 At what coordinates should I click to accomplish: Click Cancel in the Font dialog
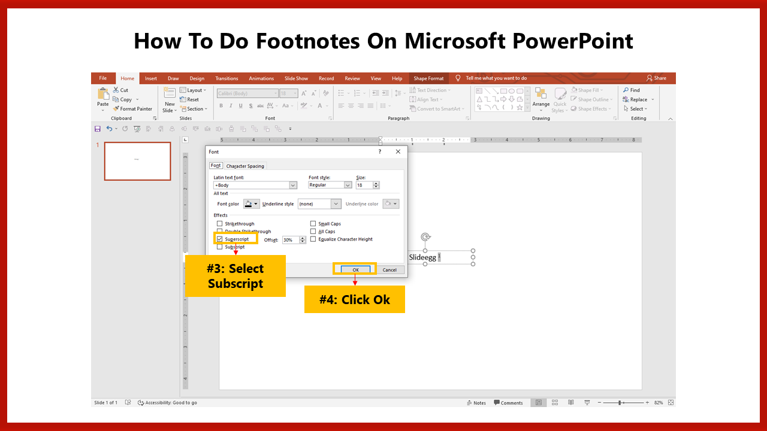point(389,269)
